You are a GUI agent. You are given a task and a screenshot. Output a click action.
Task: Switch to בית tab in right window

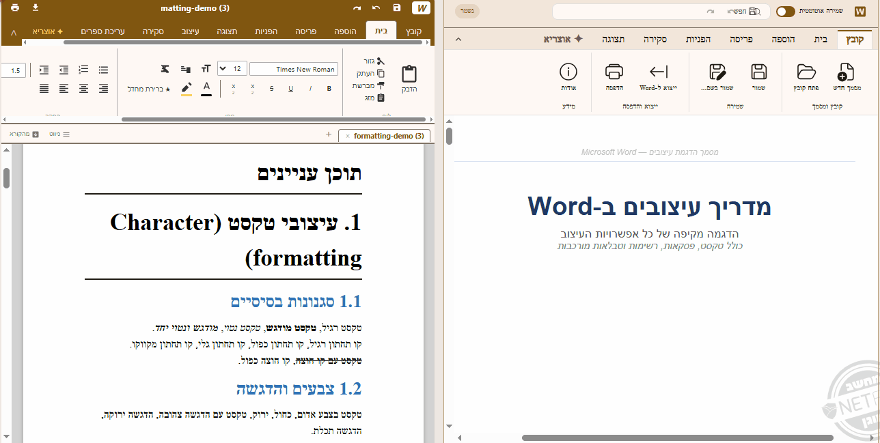point(821,40)
